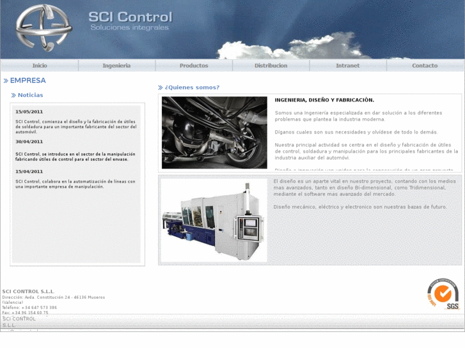The height and width of the screenshot is (348, 465).
Task: Click the chevron icon beside Noticias
Action: 13,95
